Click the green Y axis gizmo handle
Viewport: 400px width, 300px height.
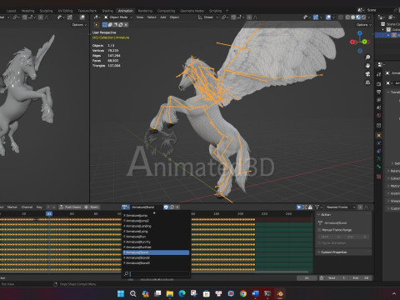365,42
